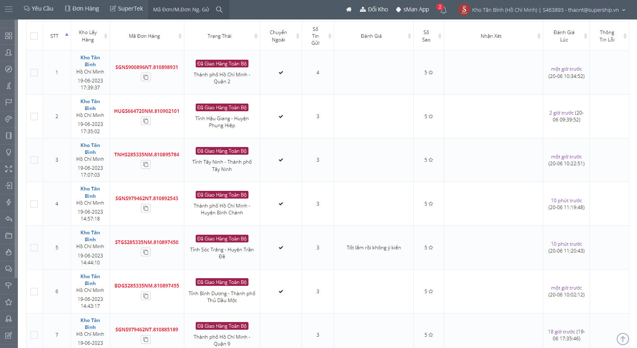Open the expand arrows icon in sidebar

coord(9,169)
